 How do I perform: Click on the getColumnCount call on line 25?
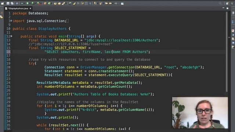pos(112,87)
